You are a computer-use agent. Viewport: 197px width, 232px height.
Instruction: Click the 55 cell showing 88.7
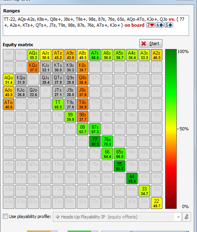[x=120, y=166]
